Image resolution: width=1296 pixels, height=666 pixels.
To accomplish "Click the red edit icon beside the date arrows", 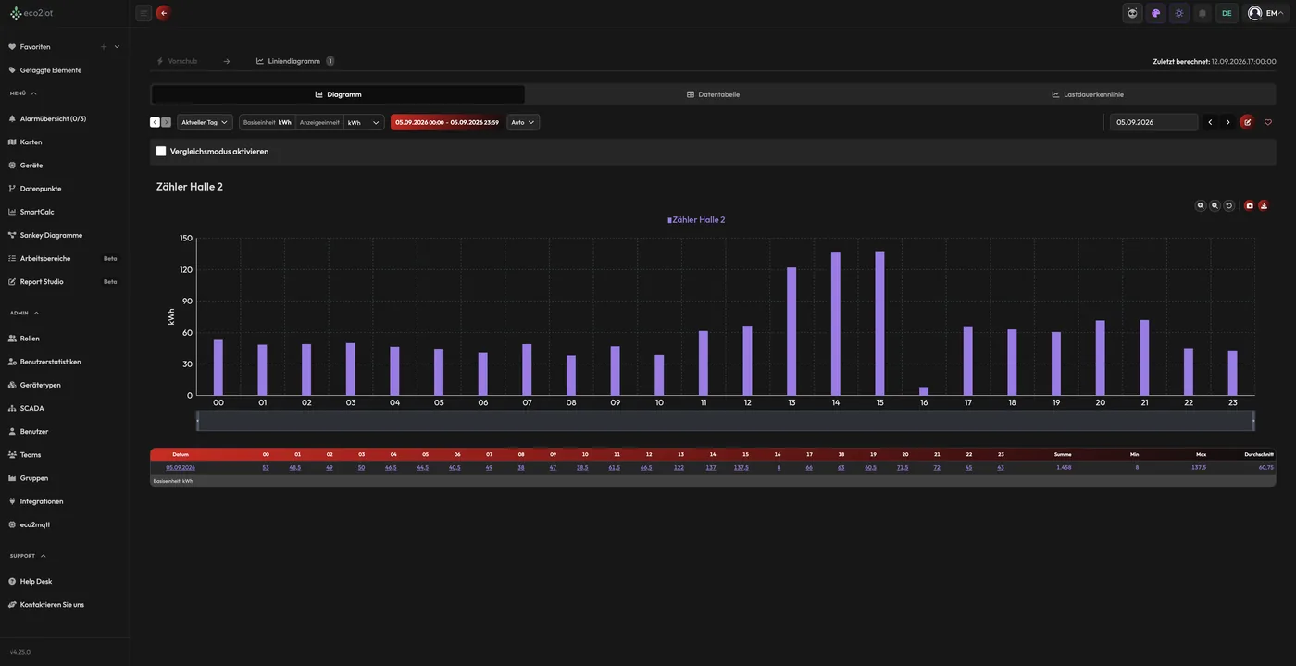I will (1247, 122).
